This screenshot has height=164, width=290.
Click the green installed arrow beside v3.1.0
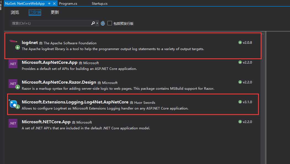[240, 102]
